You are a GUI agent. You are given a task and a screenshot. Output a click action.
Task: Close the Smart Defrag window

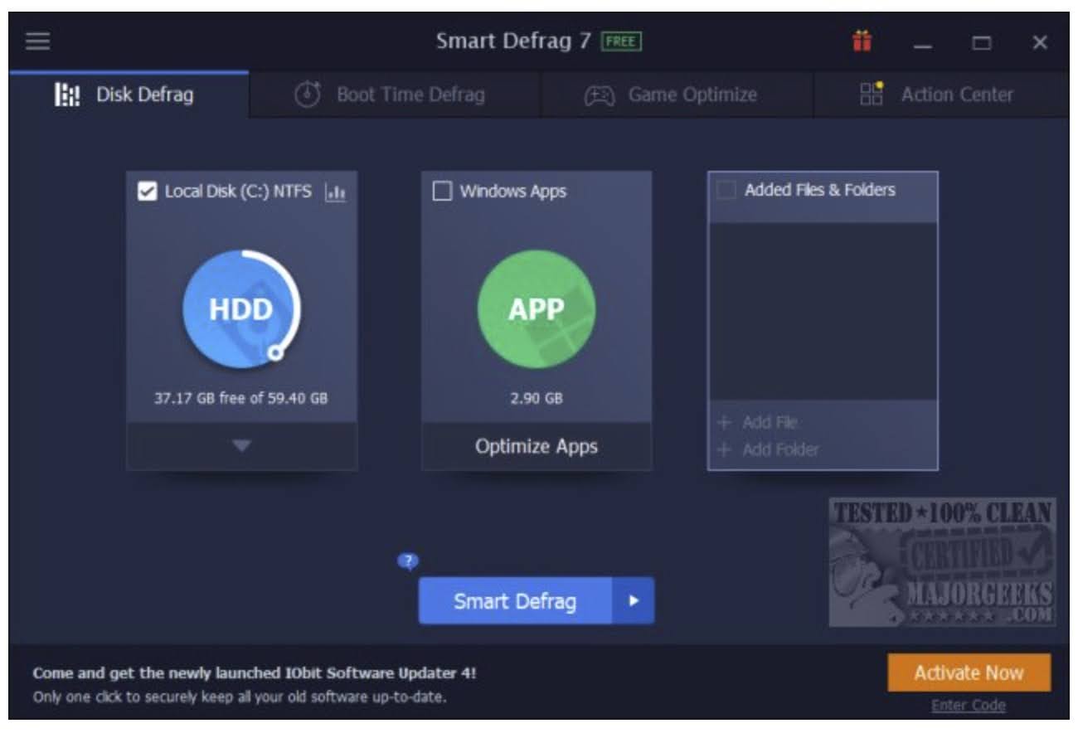(x=1040, y=42)
